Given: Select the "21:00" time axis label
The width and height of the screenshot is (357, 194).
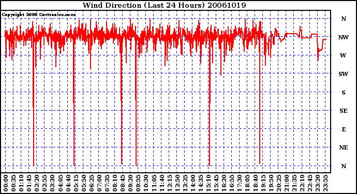Looking at the screenshot, I should point(287,183).
